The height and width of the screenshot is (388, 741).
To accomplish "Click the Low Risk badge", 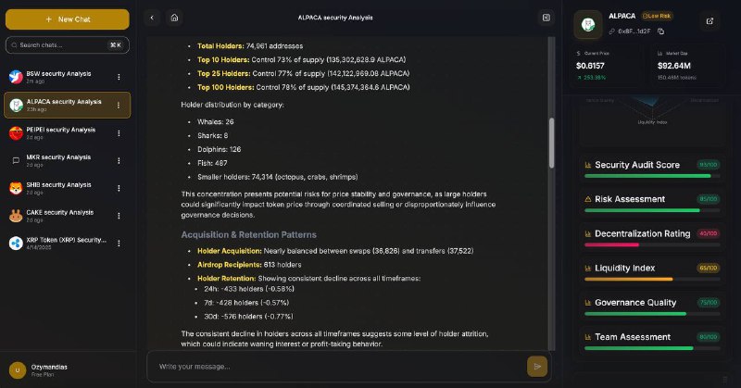I will (x=657, y=16).
